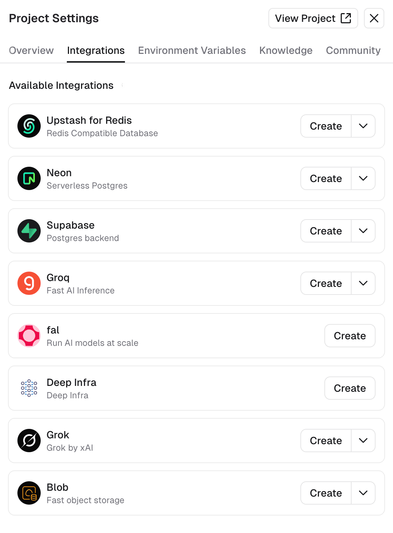Click the external link icon on View Project
The height and width of the screenshot is (533, 393).
(346, 18)
